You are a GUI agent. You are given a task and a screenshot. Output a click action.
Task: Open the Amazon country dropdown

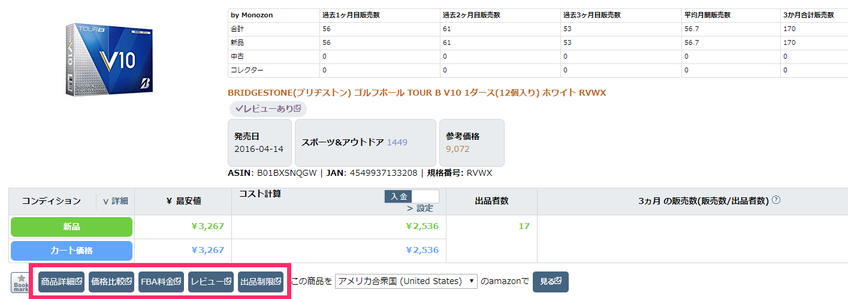click(406, 281)
